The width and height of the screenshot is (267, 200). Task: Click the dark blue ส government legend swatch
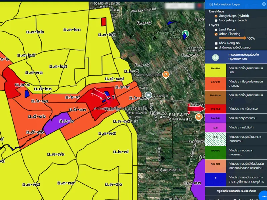[x=216, y=177]
